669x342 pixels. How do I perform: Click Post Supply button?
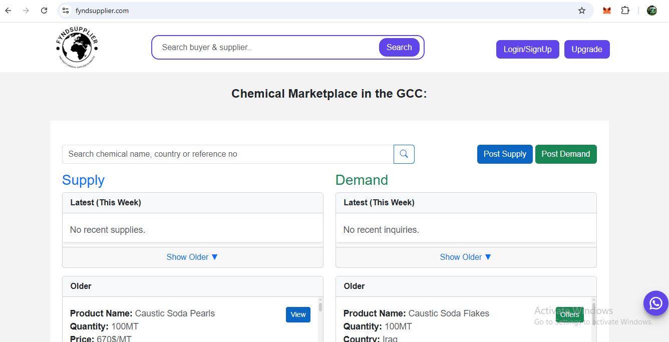pyautogui.click(x=504, y=154)
